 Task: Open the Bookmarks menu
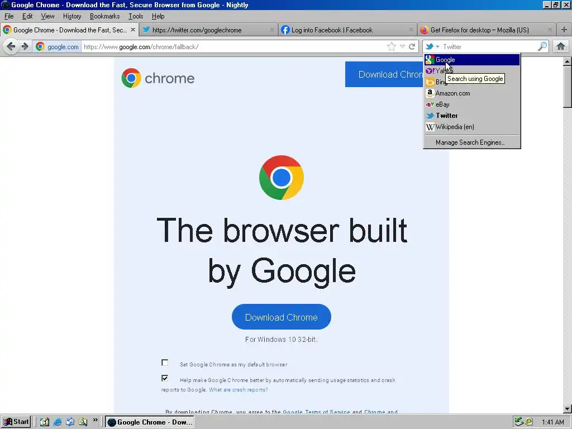coord(104,16)
